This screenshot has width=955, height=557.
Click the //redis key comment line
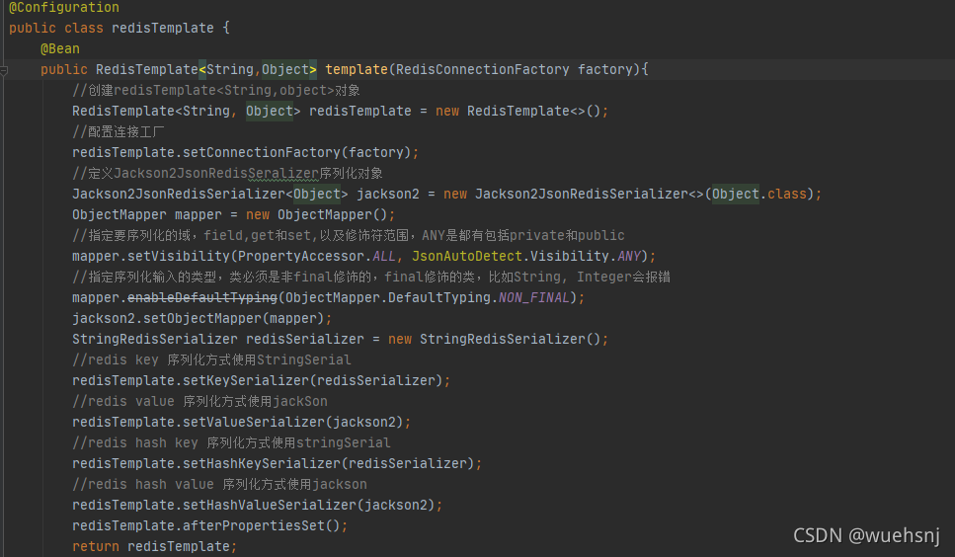click(211, 359)
